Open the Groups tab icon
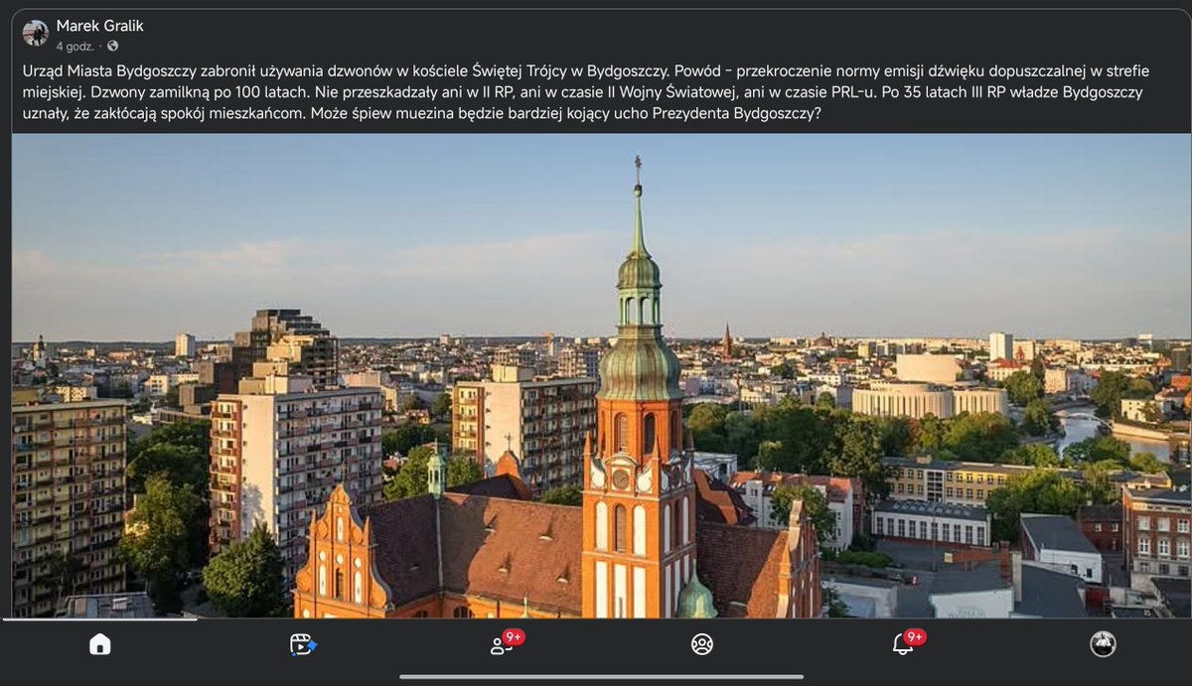 702,644
